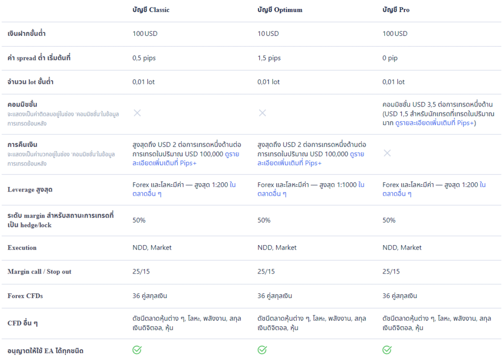Click the Leverage row label
The height and width of the screenshot is (360, 503).
click(30, 190)
